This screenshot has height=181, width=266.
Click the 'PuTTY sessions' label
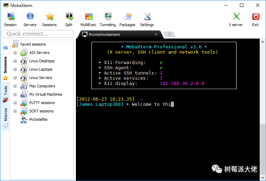point(42,103)
